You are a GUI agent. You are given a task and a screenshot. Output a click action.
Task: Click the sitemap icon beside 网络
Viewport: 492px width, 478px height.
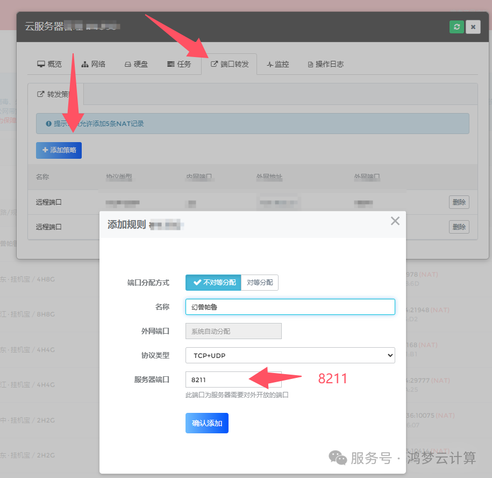85,65
